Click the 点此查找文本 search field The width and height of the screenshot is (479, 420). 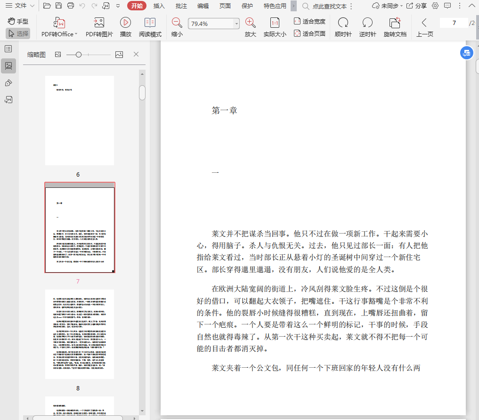[x=329, y=6]
